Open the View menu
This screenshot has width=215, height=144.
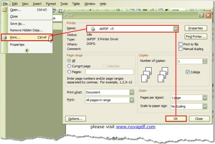25,4
